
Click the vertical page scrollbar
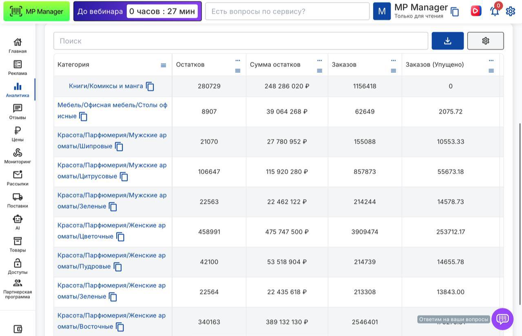coord(520,212)
